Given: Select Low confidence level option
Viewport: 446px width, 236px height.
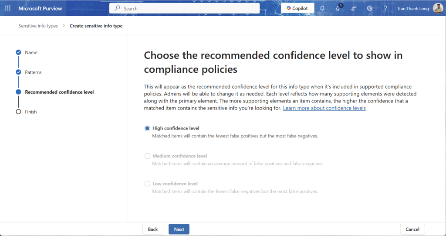Looking at the screenshot, I should [x=147, y=184].
